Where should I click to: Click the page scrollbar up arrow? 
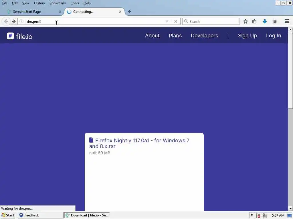point(290,30)
